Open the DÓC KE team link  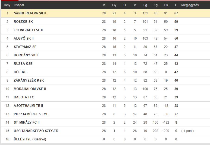20,72
